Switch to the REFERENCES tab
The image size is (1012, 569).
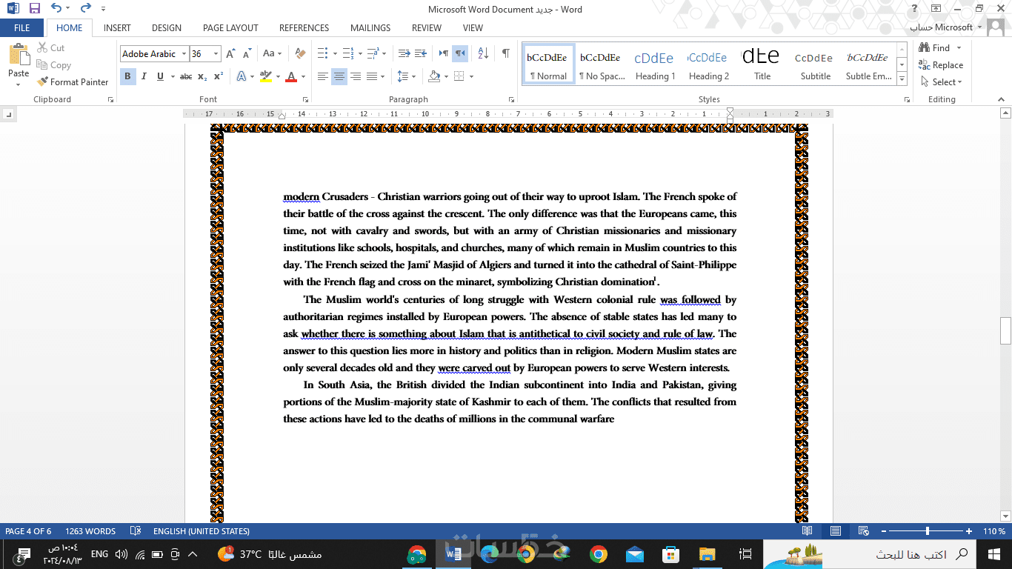pos(304,28)
